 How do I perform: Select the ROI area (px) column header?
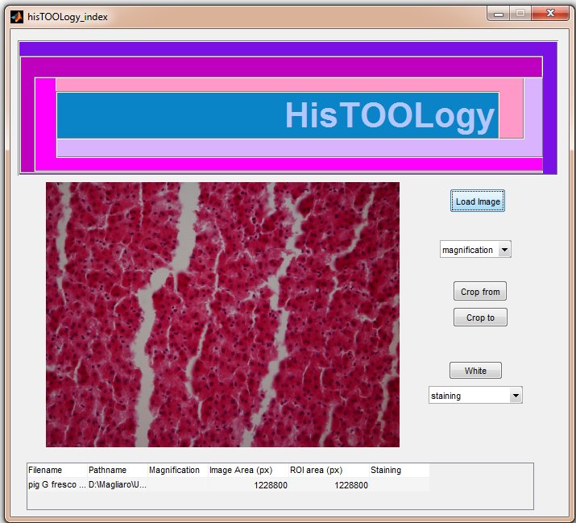(x=329, y=470)
